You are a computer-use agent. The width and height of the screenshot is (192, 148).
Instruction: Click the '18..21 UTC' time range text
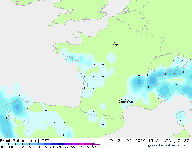tap(160, 141)
